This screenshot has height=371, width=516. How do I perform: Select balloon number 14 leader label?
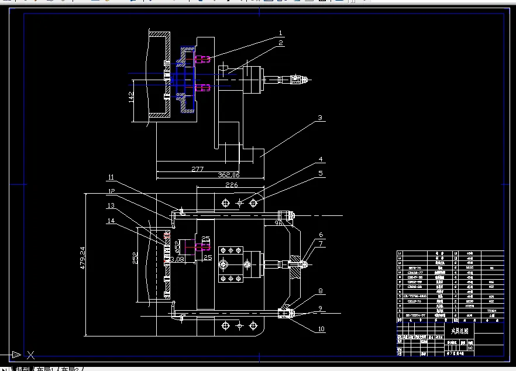[x=111, y=221]
